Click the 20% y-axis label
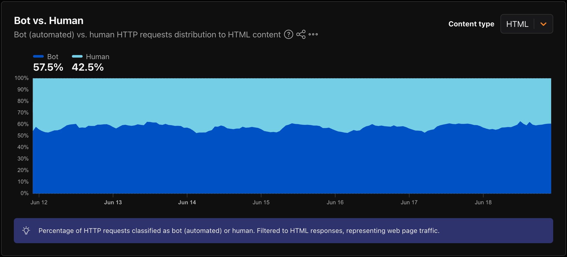The image size is (567, 257). click(23, 170)
